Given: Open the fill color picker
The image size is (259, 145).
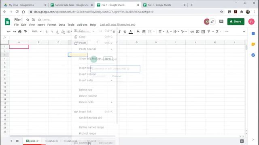Looking at the screenshot, I should [138, 31].
